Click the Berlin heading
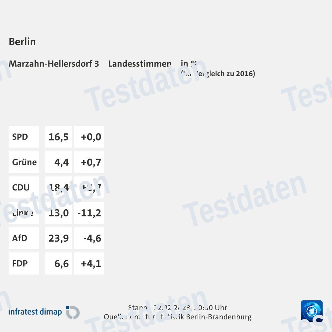The width and height of the screenshot is (332, 332). (22, 41)
